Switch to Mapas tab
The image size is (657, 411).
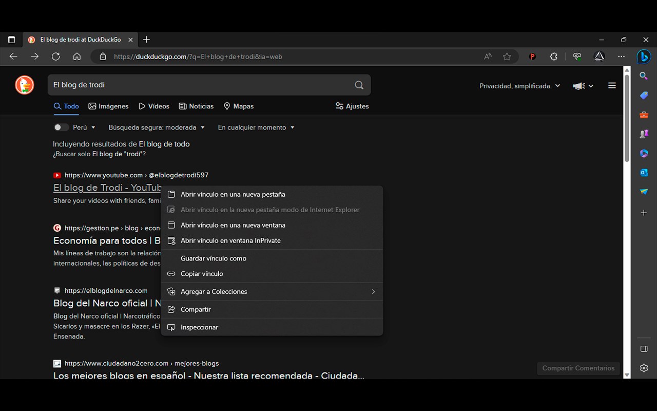239,106
